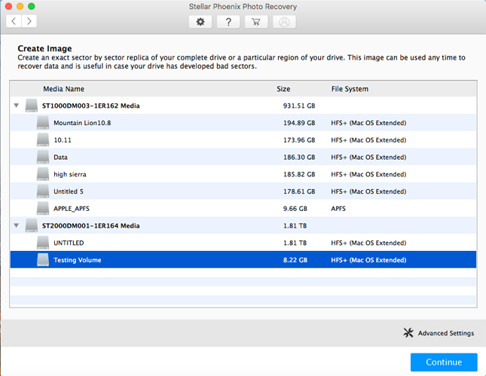Go back with the left arrow
Screen dimensions: 486x376
[x=14, y=21]
